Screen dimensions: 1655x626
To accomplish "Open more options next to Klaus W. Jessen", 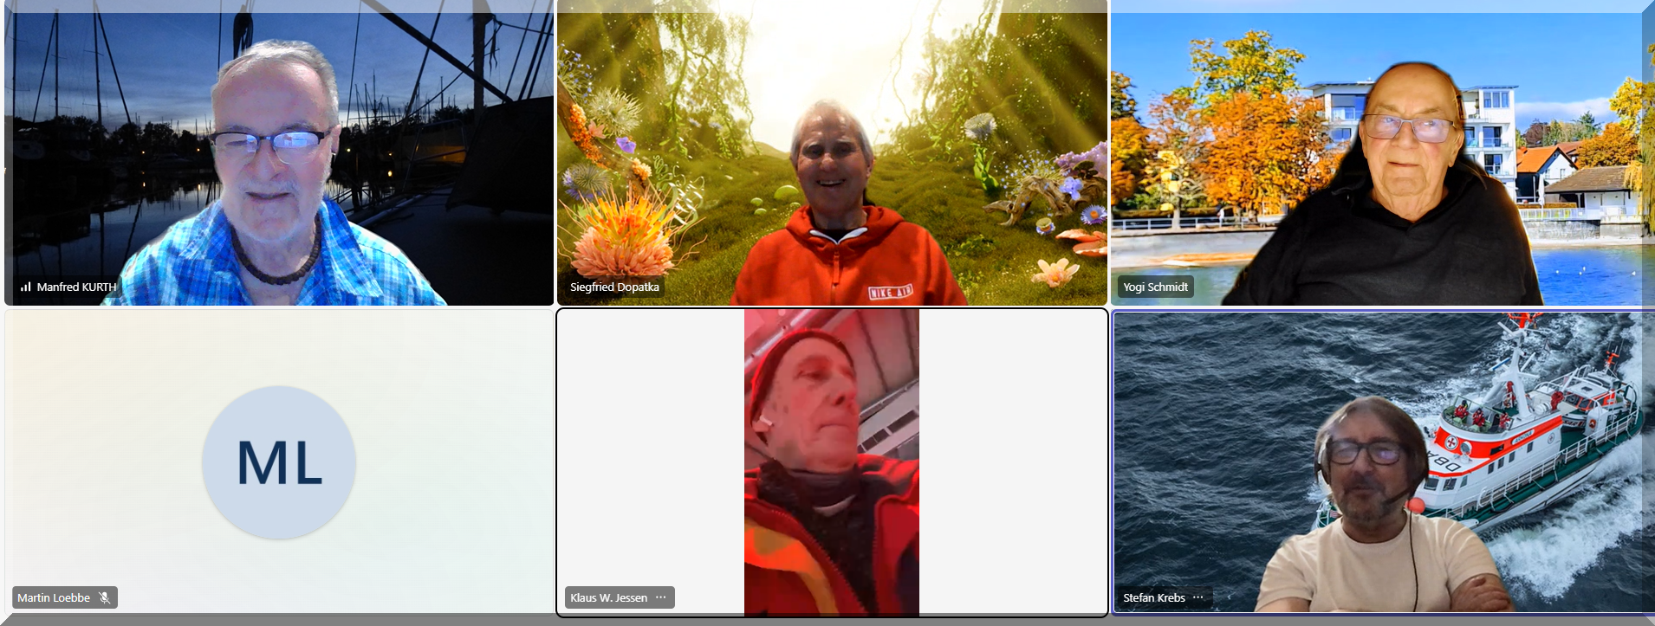I will pyautogui.click(x=661, y=597).
